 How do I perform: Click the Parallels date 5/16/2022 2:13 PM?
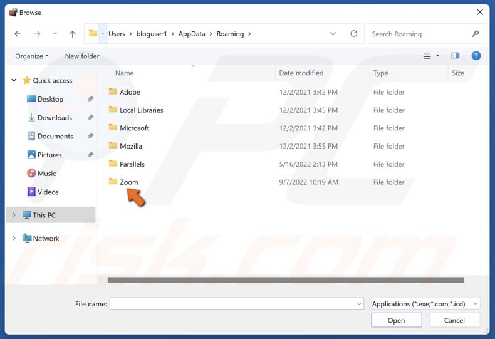(x=308, y=164)
